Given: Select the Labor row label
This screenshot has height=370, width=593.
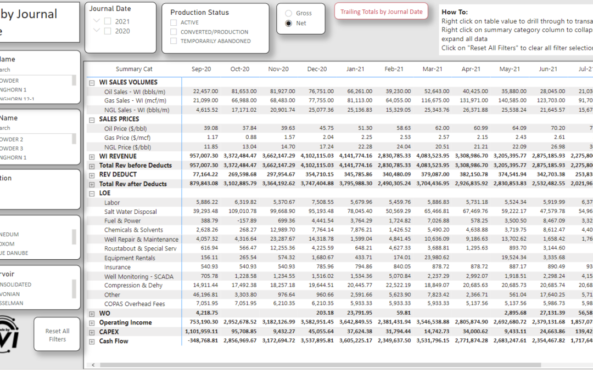Looking at the screenshot, I should 112,203.
